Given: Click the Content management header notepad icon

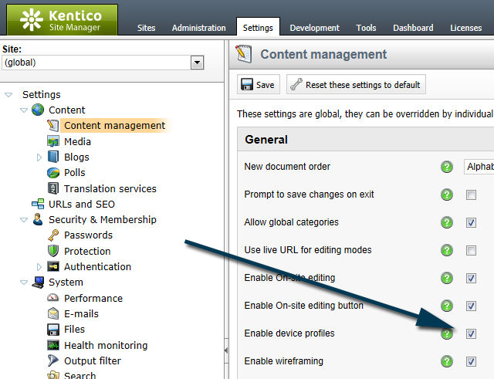Looking at the screenshot, I should tap(244, 54).
